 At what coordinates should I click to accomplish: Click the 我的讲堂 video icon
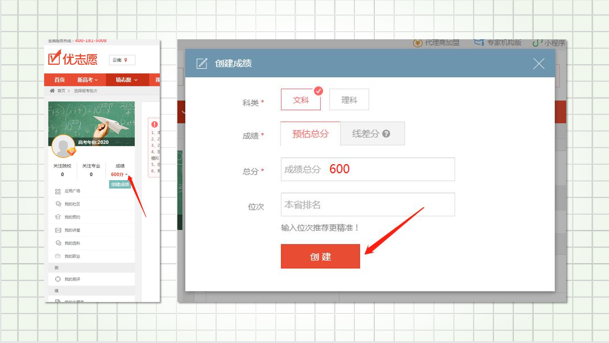(x=58, y=230)
